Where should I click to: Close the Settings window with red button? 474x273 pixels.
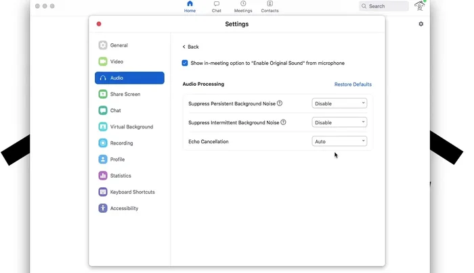click(x=99, y=24)
